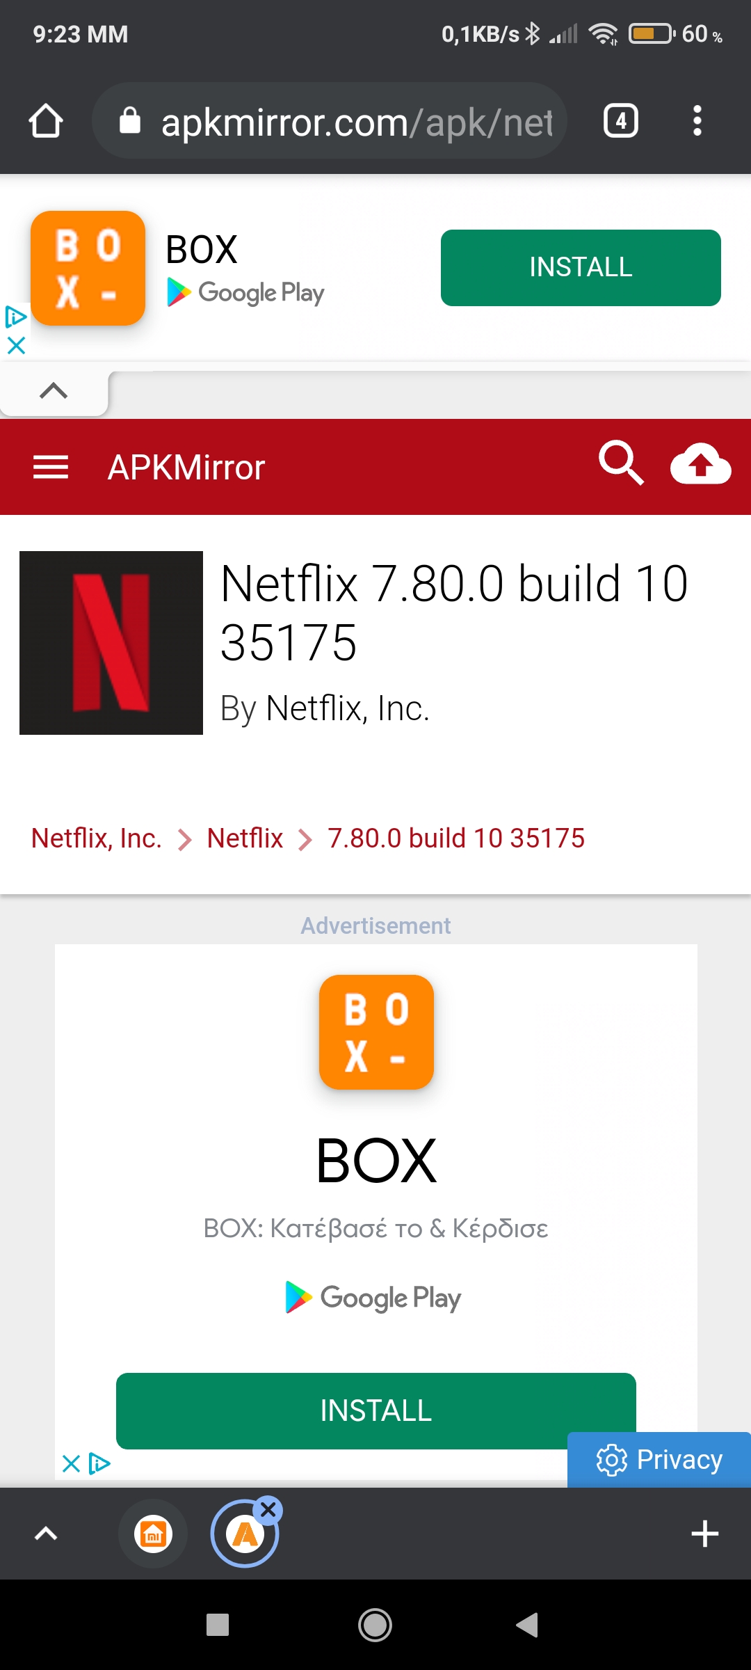Select the 7.80.0 build 10 35175 breadcrumb
This screenshot has width=751, height=1670.
point(455,838)
